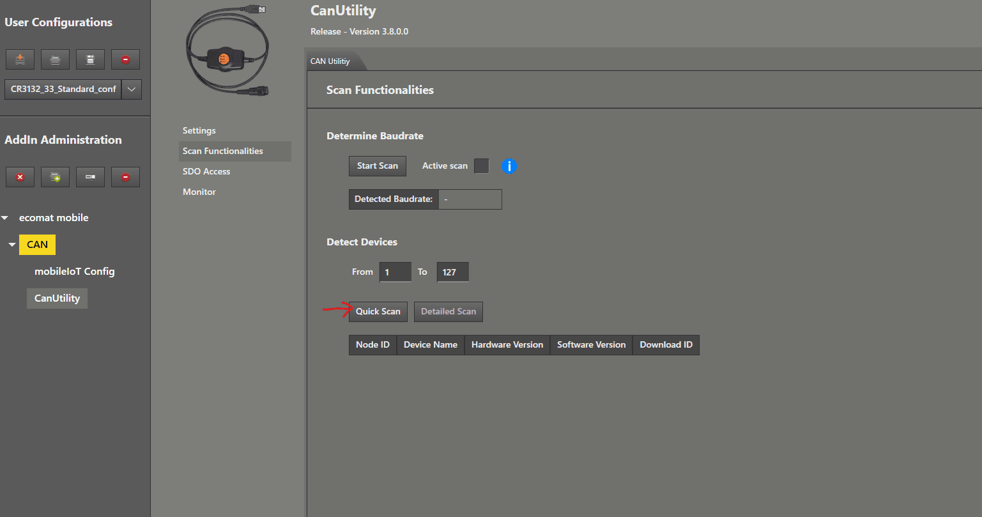Collapse the ecomat mobile tree node
The height and width of the screenshot is (517, 982).
(x=5, y=218)
